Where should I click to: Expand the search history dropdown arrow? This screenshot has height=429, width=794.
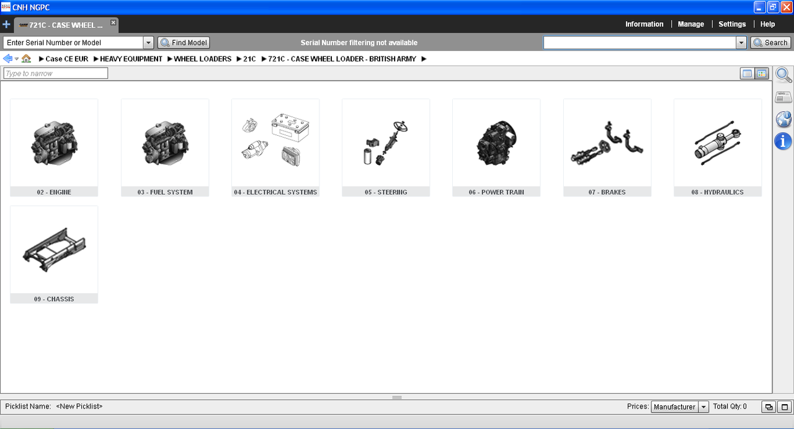point(741,43)
